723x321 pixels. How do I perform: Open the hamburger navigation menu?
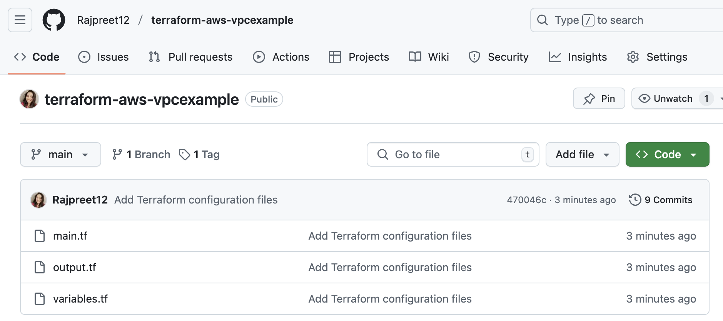(20, 20)
